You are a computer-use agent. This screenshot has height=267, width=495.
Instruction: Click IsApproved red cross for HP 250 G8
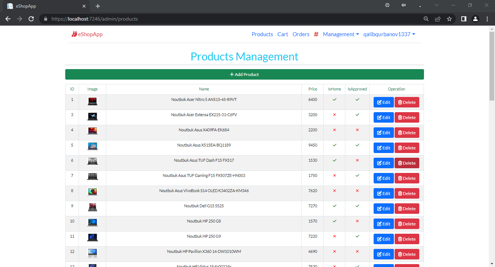pyautogui.click(x=357, y=221)
